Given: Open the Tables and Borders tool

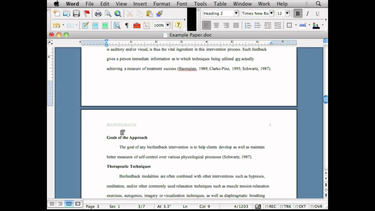Looking at the screenshot, I should (85, 25).
